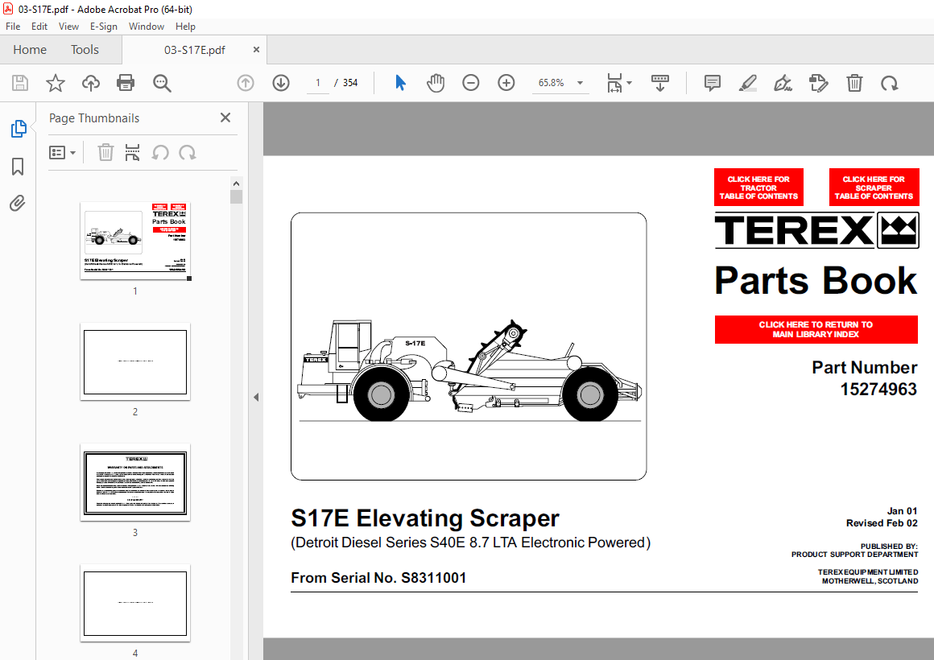Select page 1 thumbnail
This screenshot has height=660, width=934.
(135, 241)
